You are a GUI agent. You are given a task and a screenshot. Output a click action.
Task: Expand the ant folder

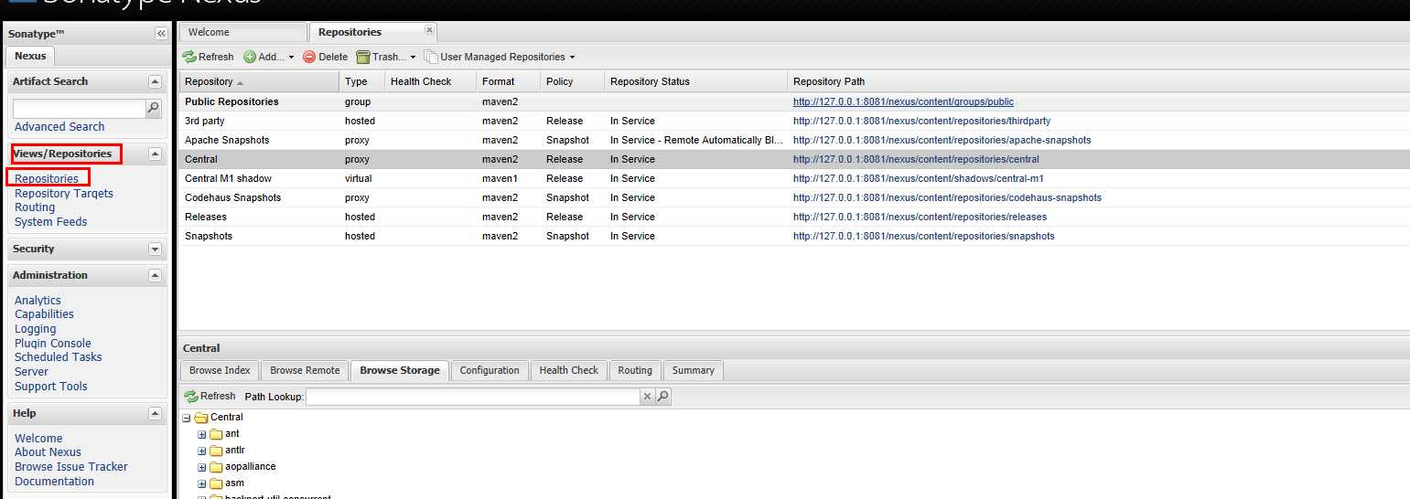[x=202, y=434]
